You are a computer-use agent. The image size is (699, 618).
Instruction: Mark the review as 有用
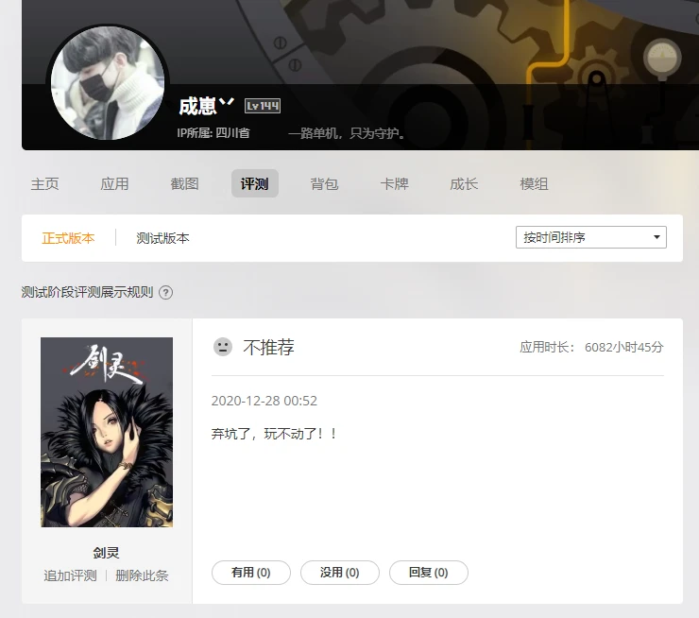(251, 573)
